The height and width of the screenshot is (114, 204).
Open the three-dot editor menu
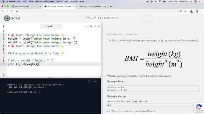point(4,26)
